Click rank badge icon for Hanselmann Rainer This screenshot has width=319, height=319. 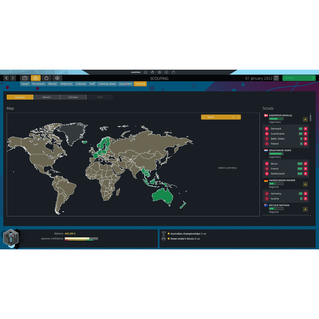(x=305, y=184)
